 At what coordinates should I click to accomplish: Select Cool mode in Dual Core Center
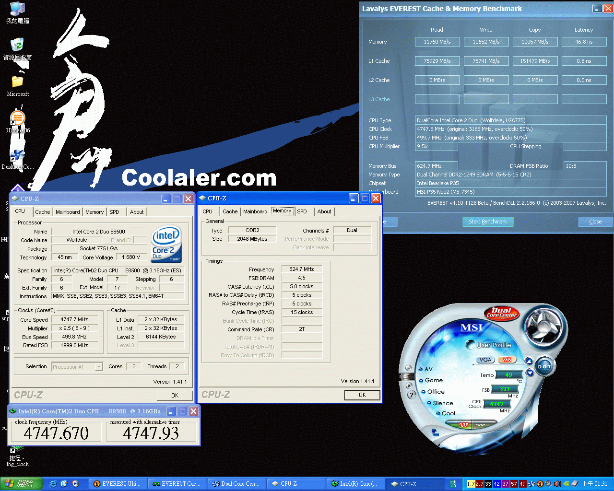tap(446, 413)
